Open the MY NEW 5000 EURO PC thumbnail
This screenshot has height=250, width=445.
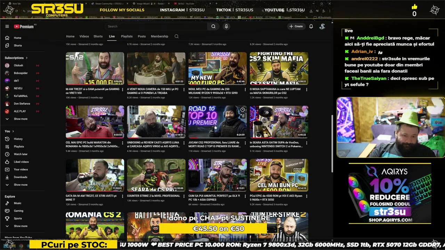[x=218, y=68]
